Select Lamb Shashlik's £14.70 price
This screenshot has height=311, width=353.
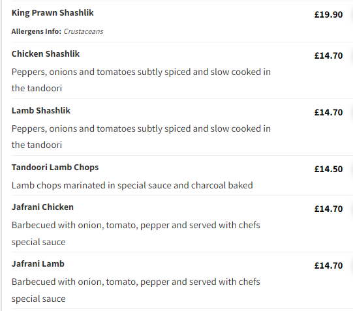[x=328, y=112]
